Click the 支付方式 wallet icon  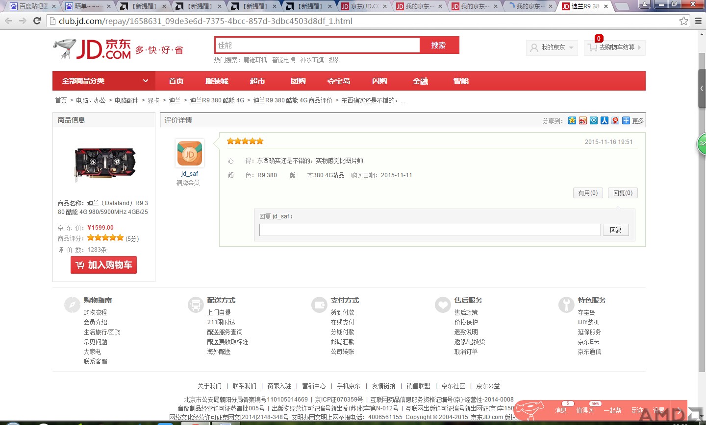(319, 305)
